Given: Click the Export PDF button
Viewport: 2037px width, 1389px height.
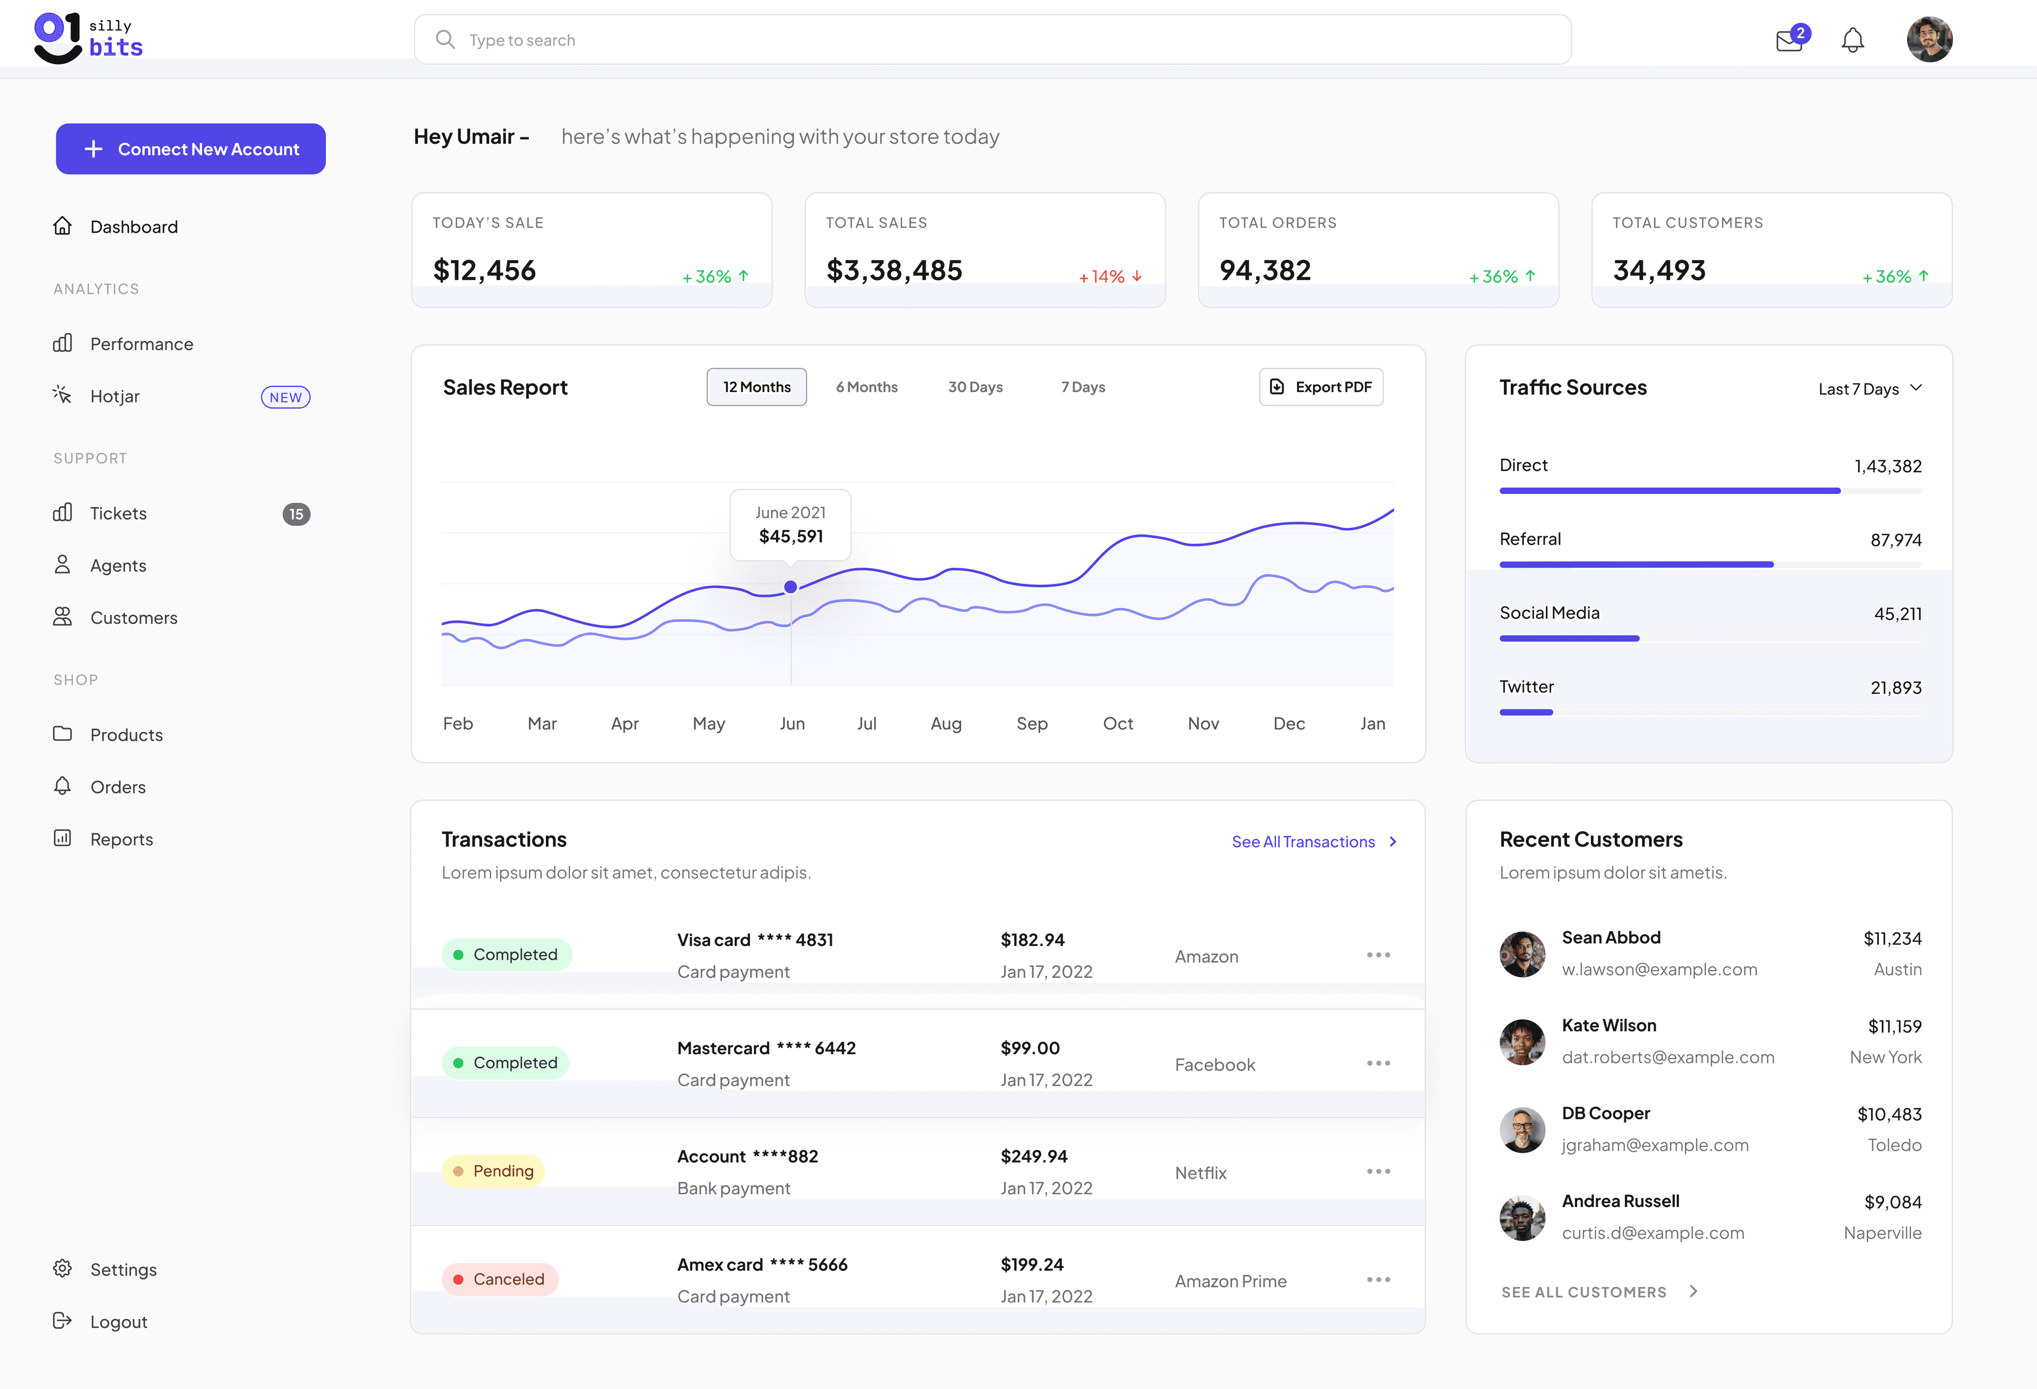Looking at the screenshot, I should [x=1321, y=387].
